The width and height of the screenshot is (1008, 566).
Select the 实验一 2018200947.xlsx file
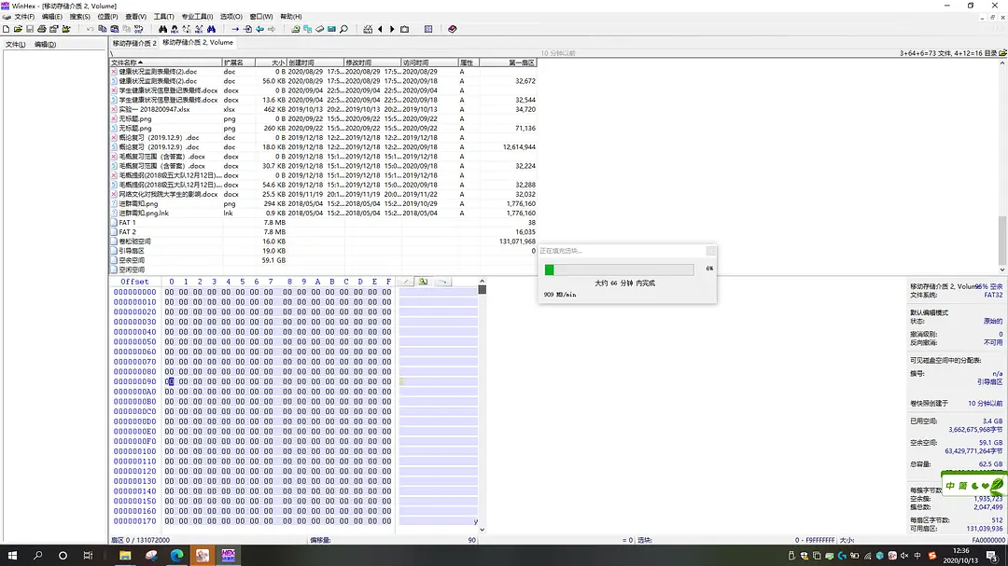point(154,109)
